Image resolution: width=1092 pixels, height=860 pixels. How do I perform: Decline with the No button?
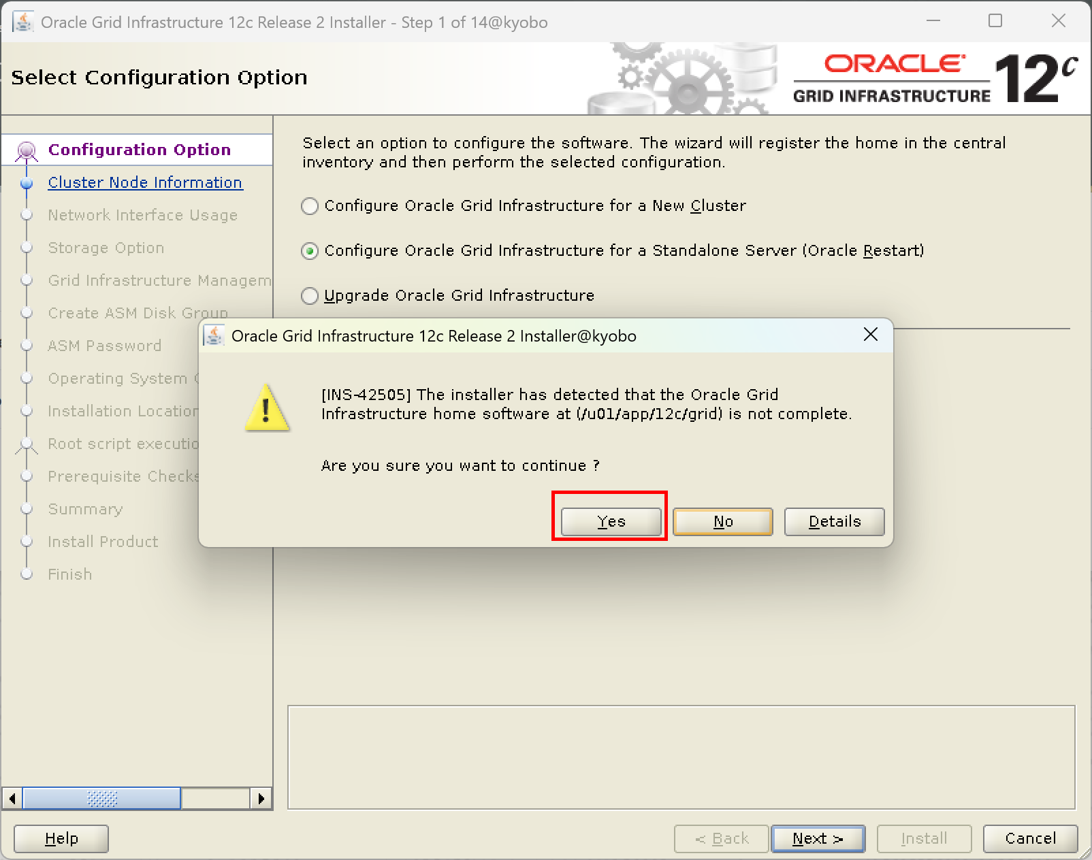pos(722,522)
